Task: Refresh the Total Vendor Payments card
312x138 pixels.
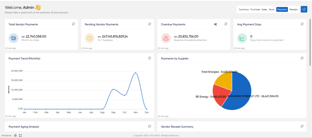Action: tap(73, 24)
